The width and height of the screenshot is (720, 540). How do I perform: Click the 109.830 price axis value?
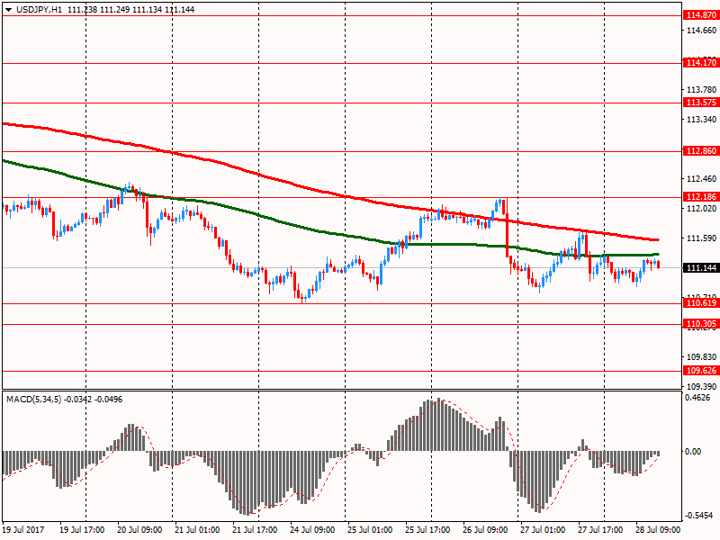tap(701, 356)
